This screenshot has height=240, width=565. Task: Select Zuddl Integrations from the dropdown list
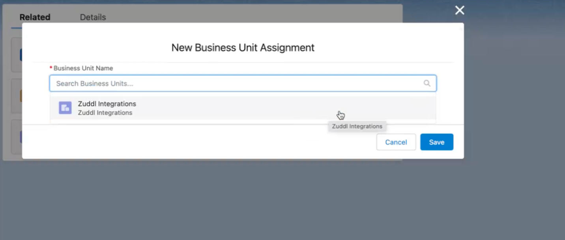[107, 104]
